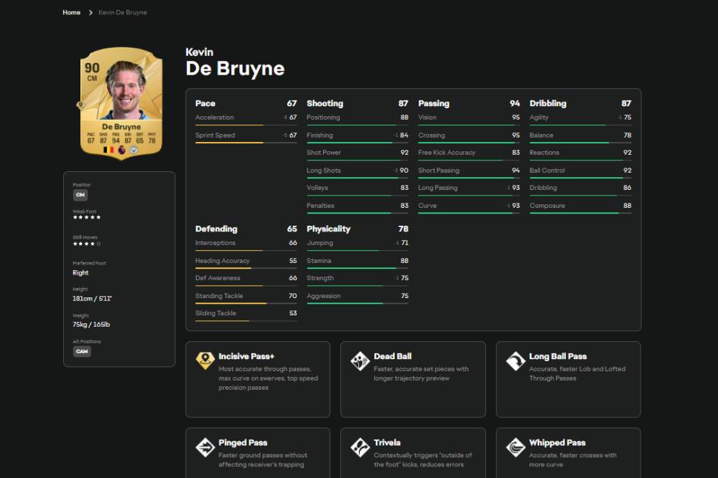The image size is (718, 478).
Task: Click the Pace category heading
Action: pos(205,104)
